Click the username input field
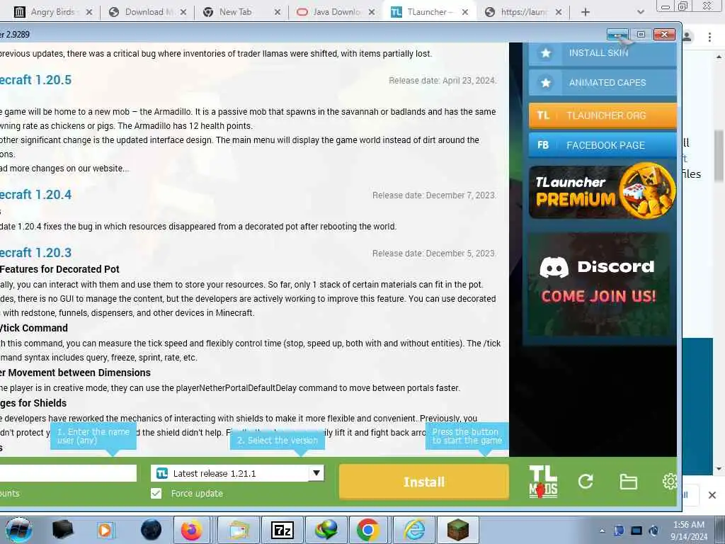725x544 pixels. click(68, 473)
